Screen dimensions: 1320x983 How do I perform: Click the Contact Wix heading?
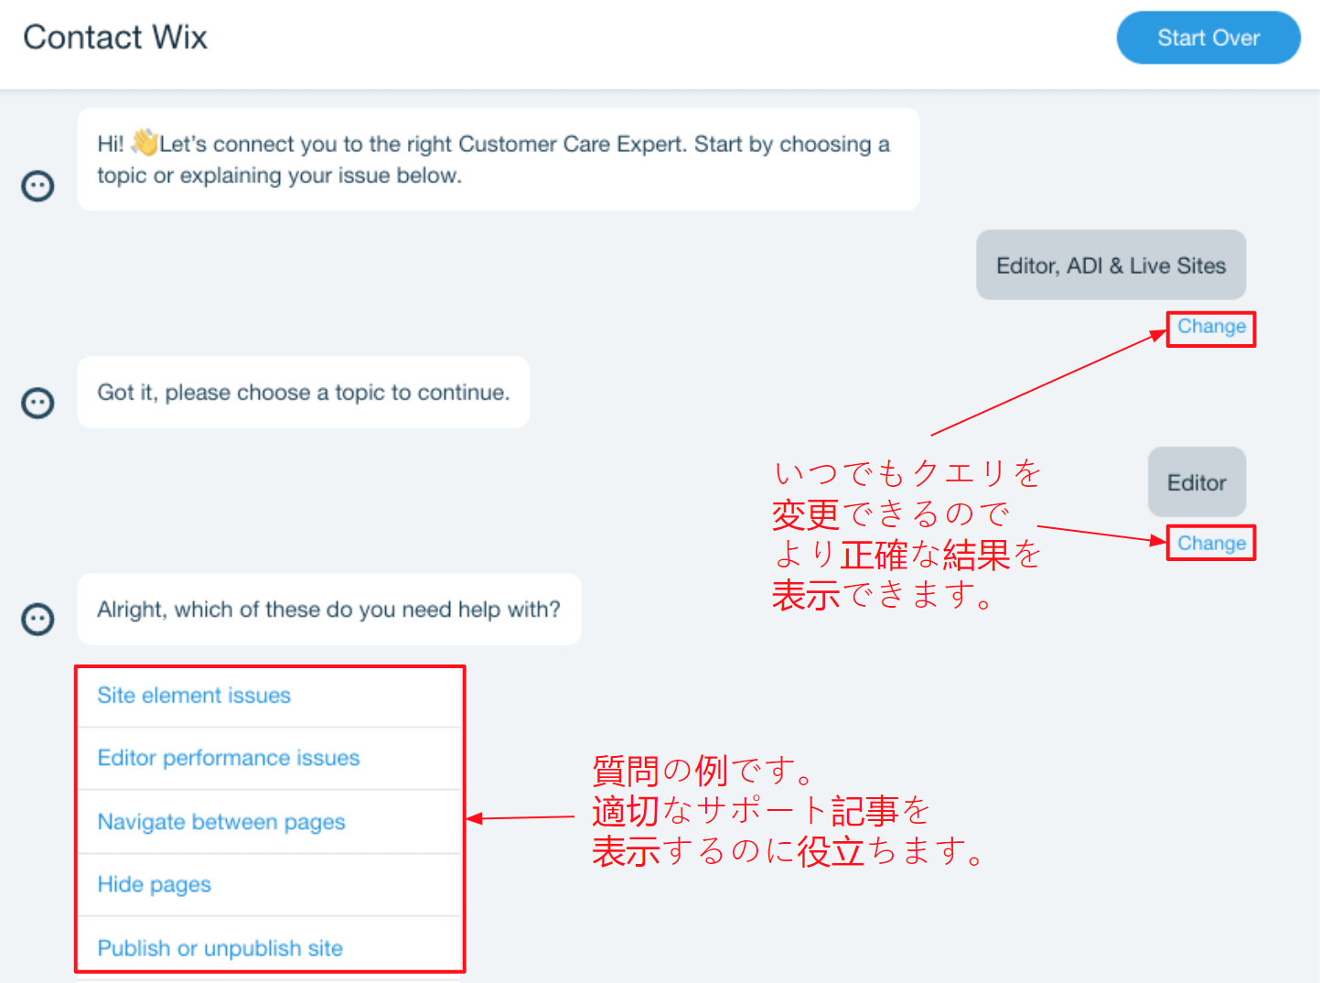pyautogui.click(x=115, y=38)
